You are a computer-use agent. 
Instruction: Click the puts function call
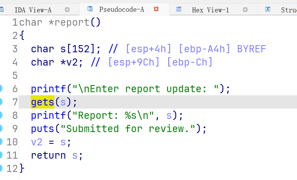(42, 129)
